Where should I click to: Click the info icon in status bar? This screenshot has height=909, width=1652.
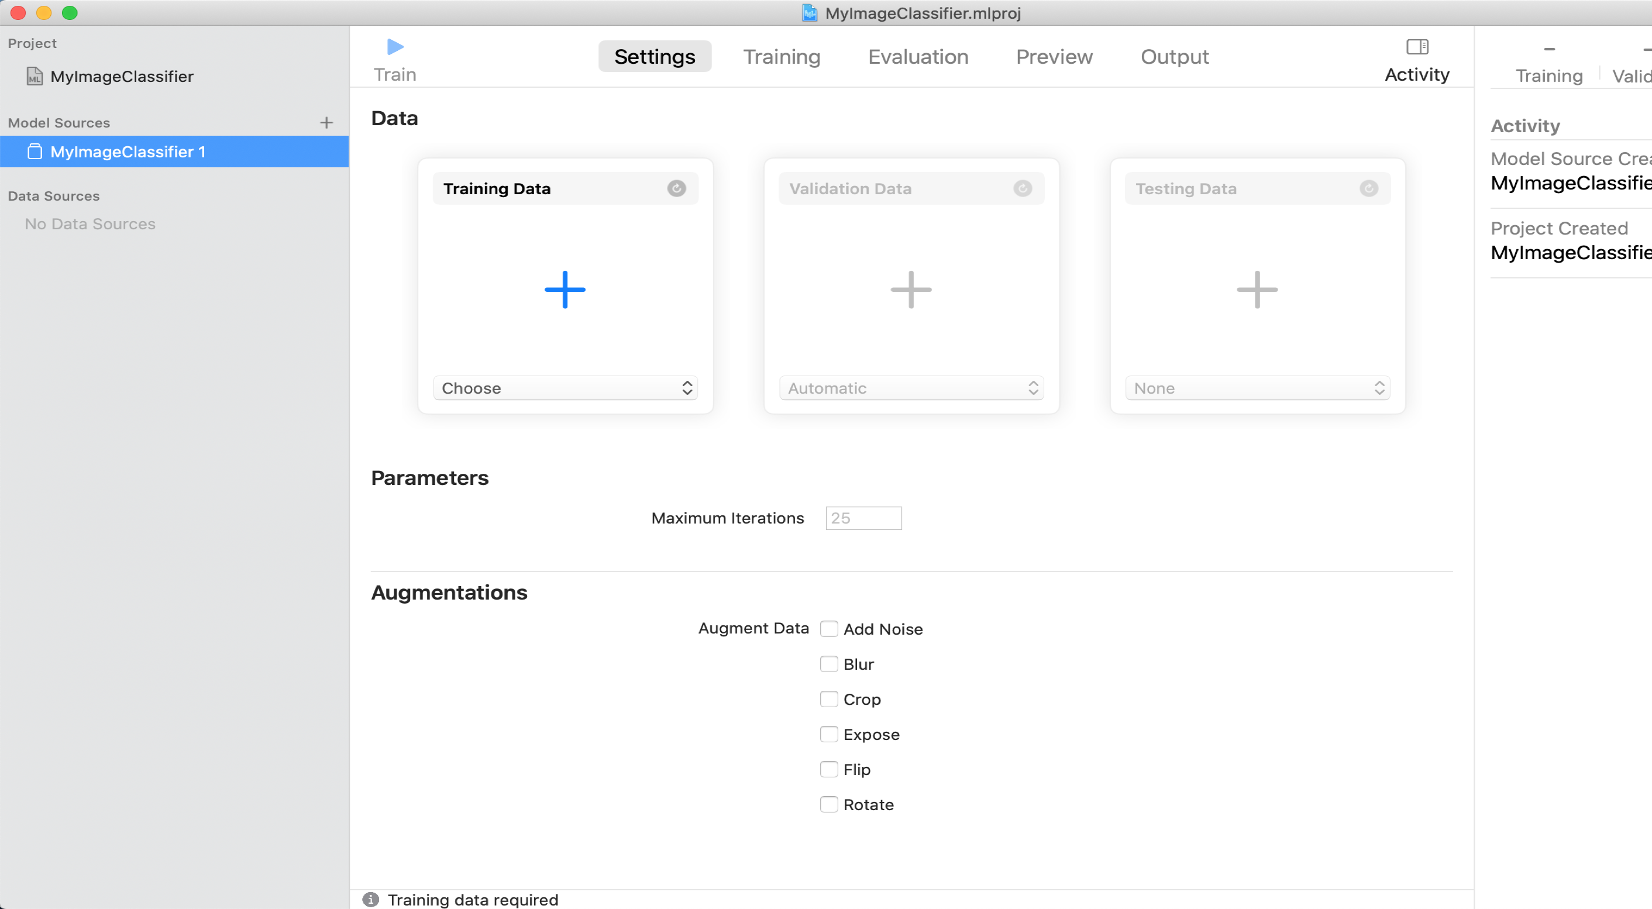pos(371,900)
